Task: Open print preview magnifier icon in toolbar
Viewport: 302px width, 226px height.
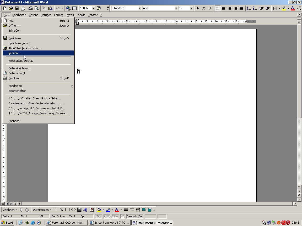Action: pos(37,8)
